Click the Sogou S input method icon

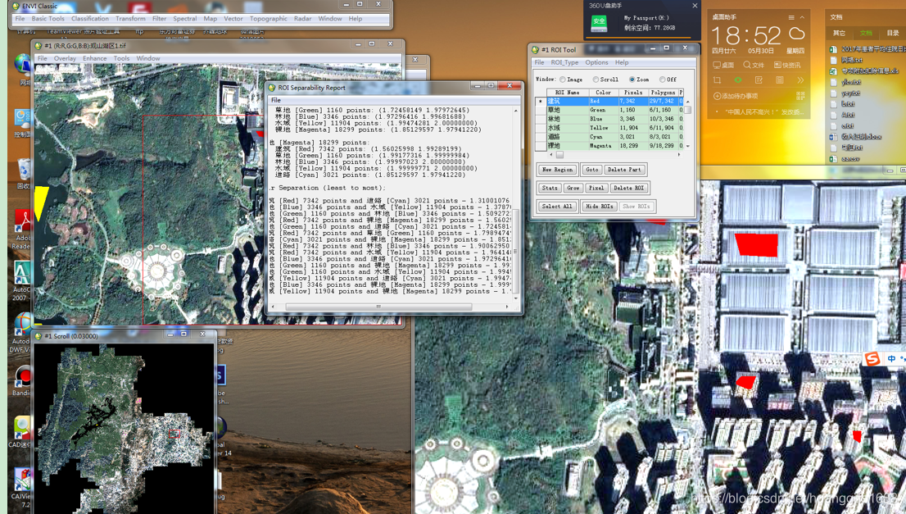coord(872,359)
